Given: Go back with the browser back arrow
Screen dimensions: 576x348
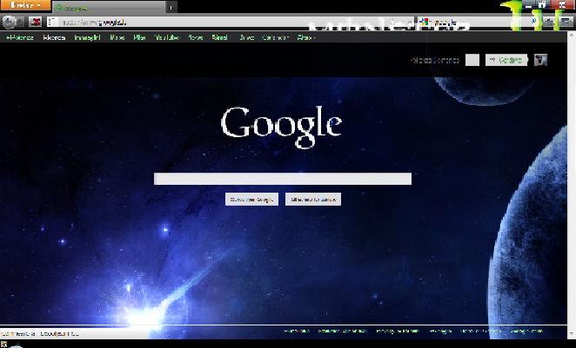Looking at the screenshot, I should tap(9, 22).
